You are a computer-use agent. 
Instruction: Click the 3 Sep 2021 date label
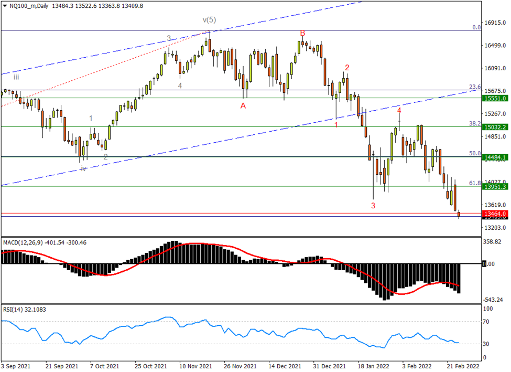[x=15, y=366]
